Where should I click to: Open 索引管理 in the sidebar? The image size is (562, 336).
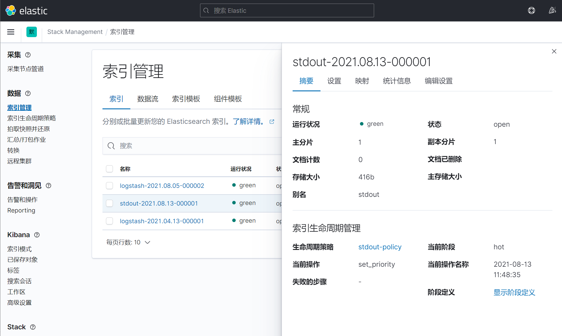[x=19, y=108]
